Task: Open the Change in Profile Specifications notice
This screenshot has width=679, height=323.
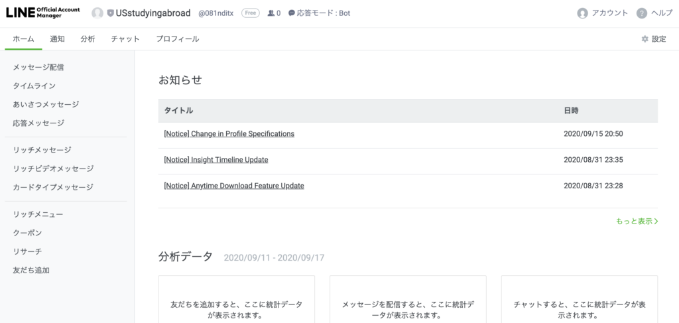Action: click(x=229, y=134)
